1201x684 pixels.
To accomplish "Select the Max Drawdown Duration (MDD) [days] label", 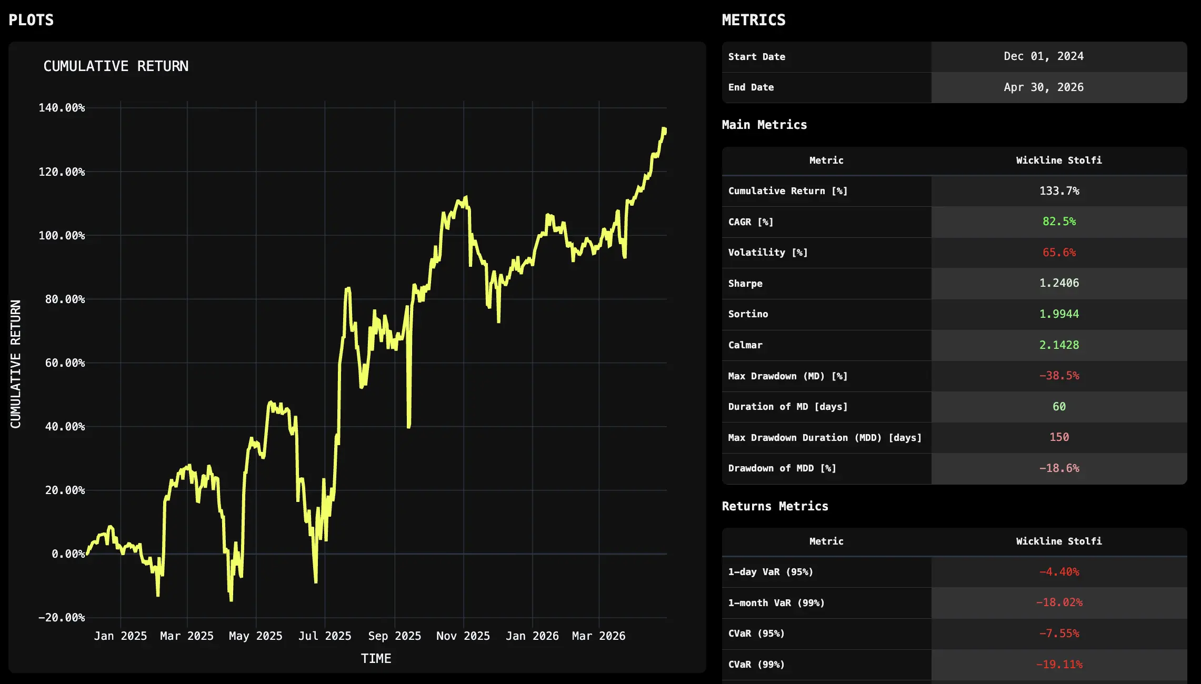I will [825, 438].
